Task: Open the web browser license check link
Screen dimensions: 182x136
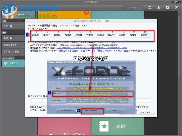Action: pos(88,45)
